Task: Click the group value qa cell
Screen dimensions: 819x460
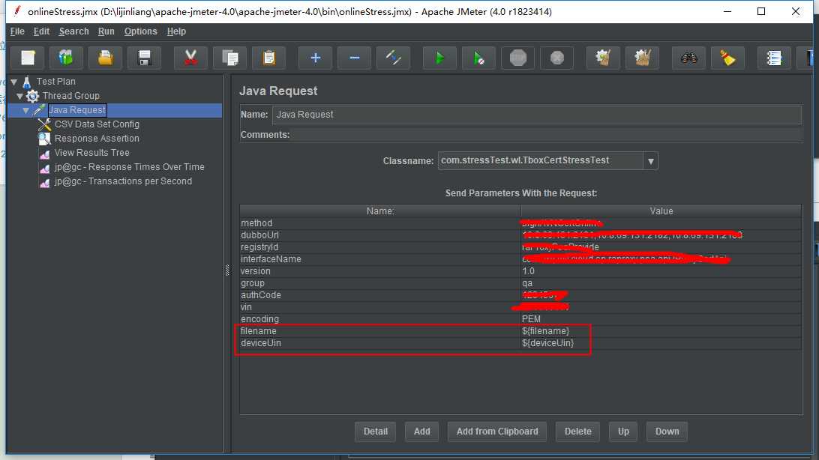Action: coord(661,283)
